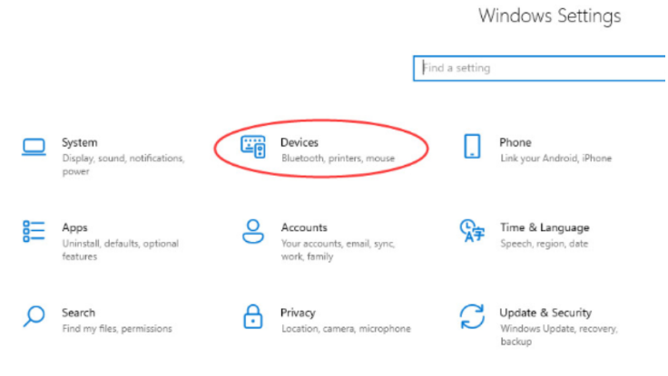This screenshot has height=376, width=668.
Task: Click the Phone icon
Action: pyautogui.click(x=472, y=147)
